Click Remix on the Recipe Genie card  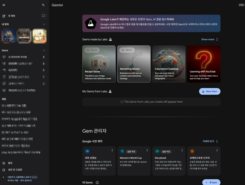[92, 50]
